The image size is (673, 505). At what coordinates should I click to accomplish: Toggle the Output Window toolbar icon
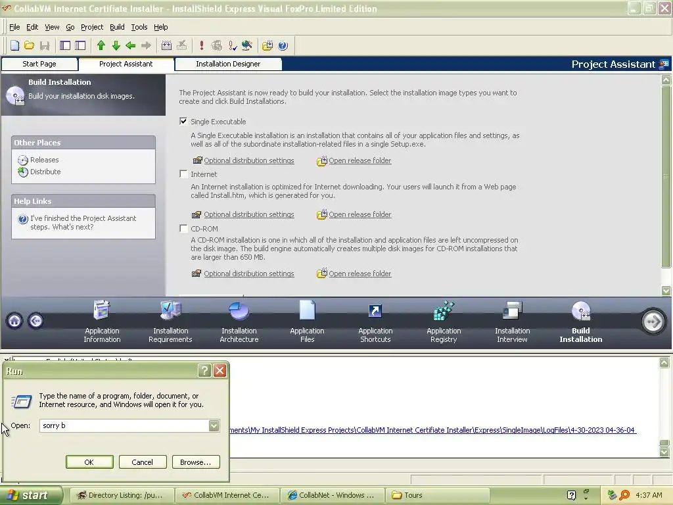80,45
